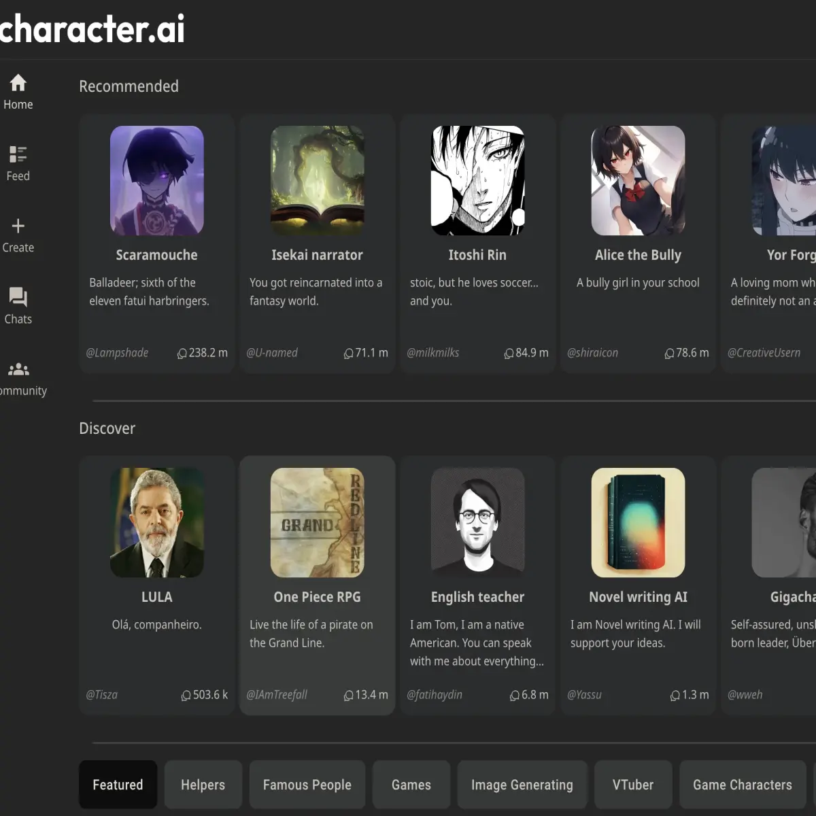Click the LULA character title
Image resolution: width=816 pixels, height=816 pixels.
(156, 597)
